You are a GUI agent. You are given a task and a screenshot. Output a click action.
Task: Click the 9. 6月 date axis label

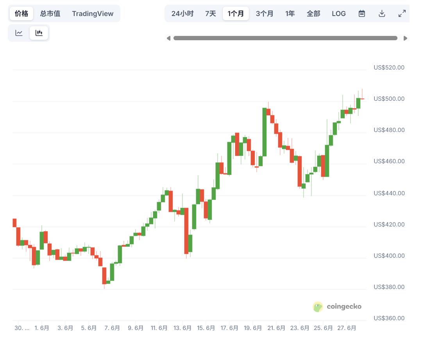pos(136,328)
